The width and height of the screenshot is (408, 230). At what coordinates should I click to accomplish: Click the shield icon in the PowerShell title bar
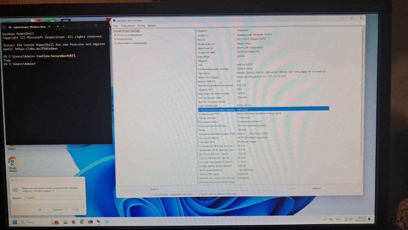point(4,27)
